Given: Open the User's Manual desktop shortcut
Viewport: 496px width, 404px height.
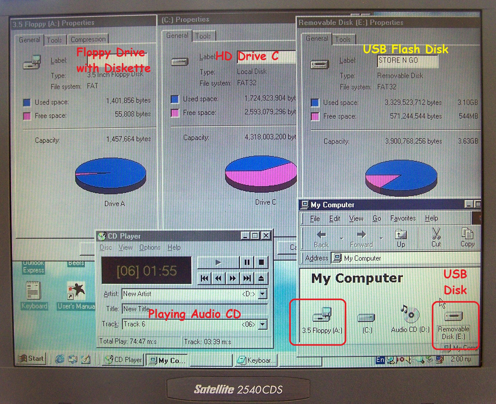Looking at the screenshot, I should (76, 295).
